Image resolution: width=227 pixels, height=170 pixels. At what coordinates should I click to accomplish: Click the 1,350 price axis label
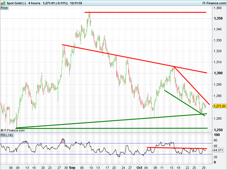click(218, 18)
